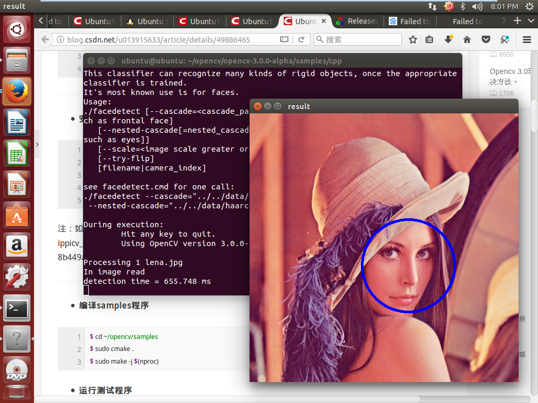The width and height of the screenshot is (538, 403).
Task: Open Firefox hamburger menu
Action: point(527,39)
